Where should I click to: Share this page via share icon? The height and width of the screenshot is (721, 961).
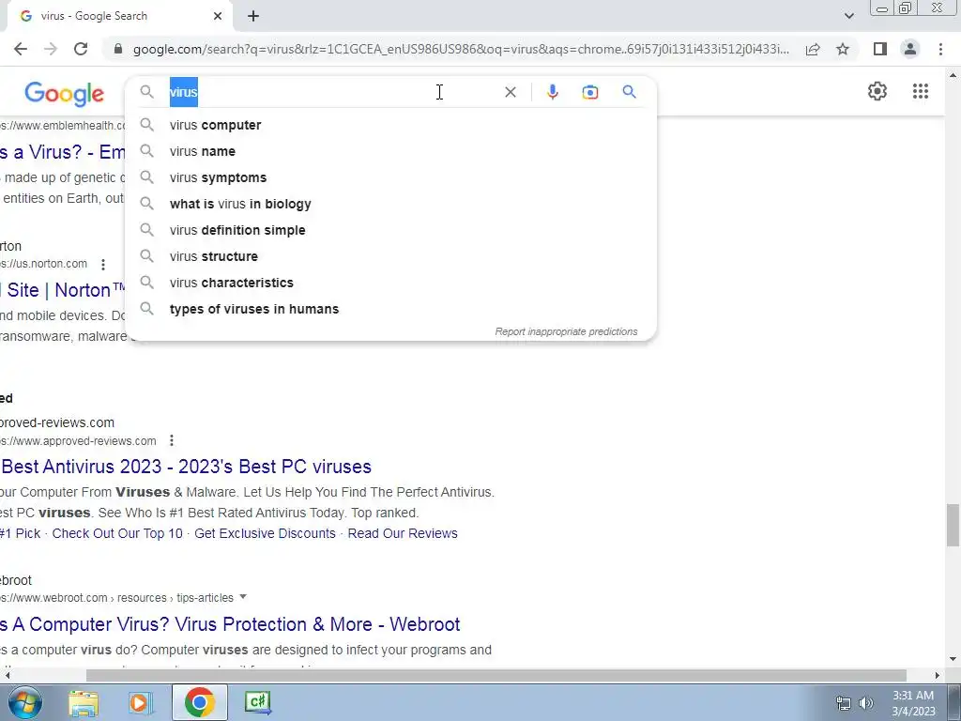[x=813, y=49]
